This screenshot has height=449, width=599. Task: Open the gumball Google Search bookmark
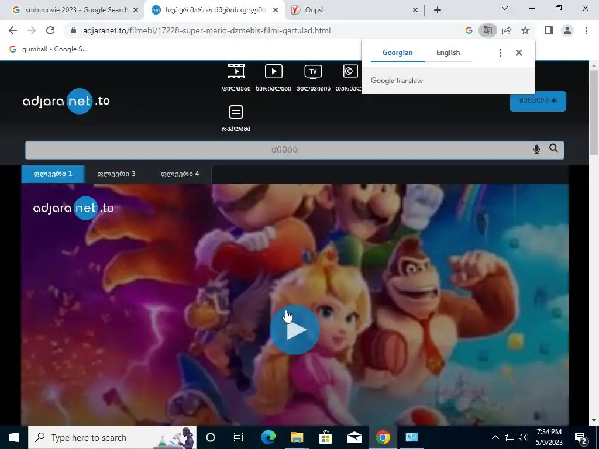coord(49,49)
